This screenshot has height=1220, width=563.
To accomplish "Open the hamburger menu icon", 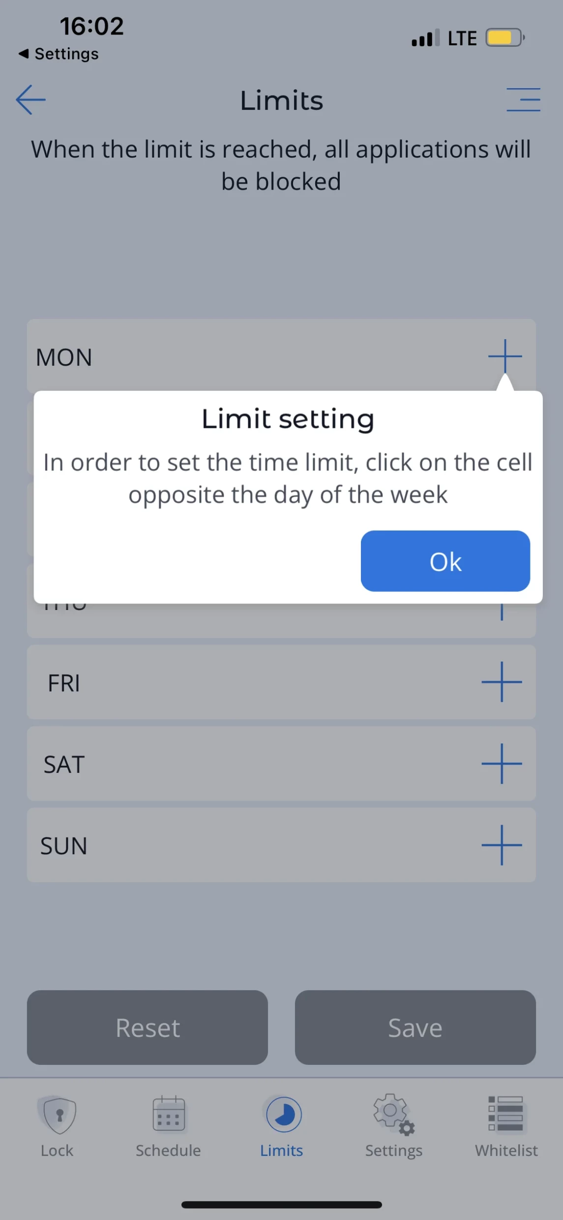I will [523, 100].
